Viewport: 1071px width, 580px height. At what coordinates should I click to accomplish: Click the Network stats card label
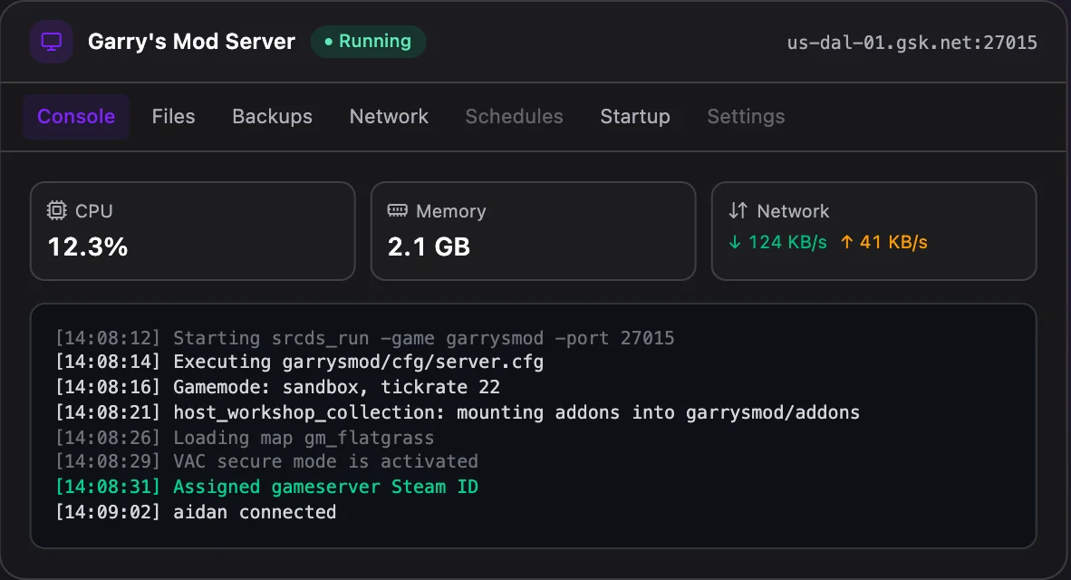[793, 211]
